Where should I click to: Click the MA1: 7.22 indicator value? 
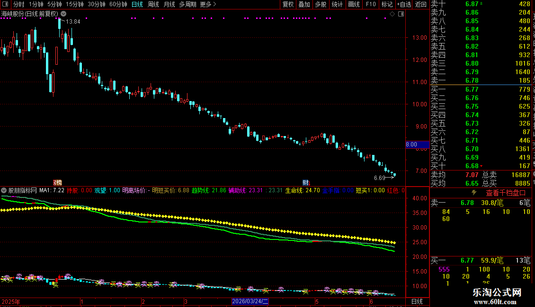tap(52, 190)
